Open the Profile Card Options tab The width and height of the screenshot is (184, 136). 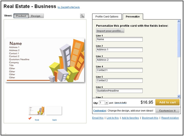pyautogui.click(x=107, y=16)
